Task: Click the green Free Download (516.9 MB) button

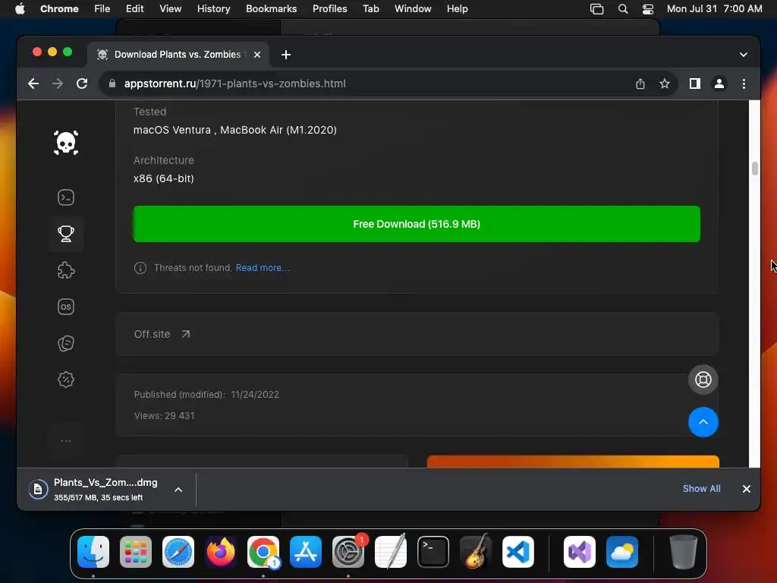Action: [x=417, y=224]
